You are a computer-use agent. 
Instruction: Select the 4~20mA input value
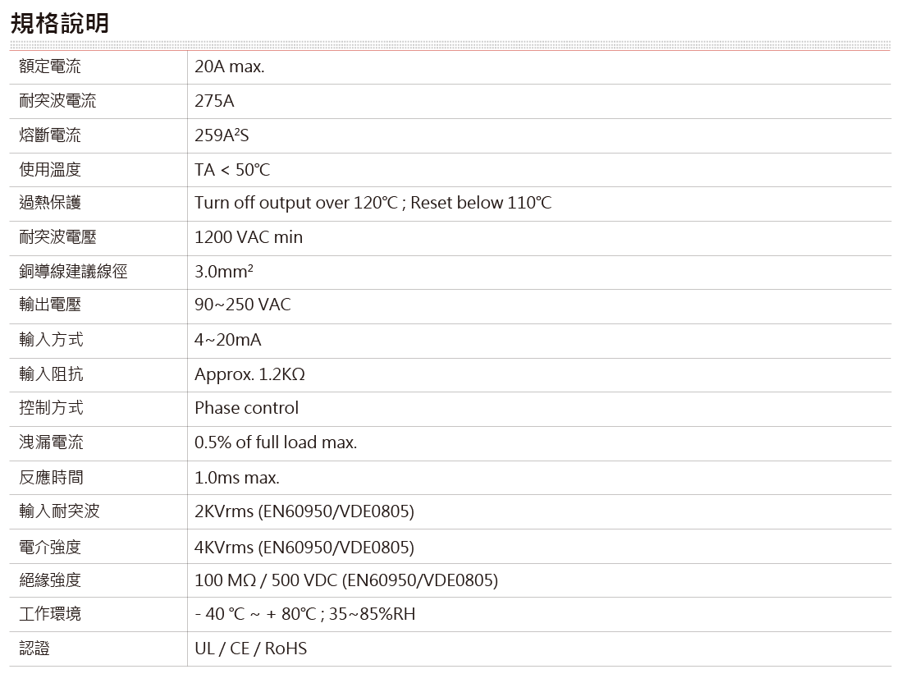pos(227,340)
